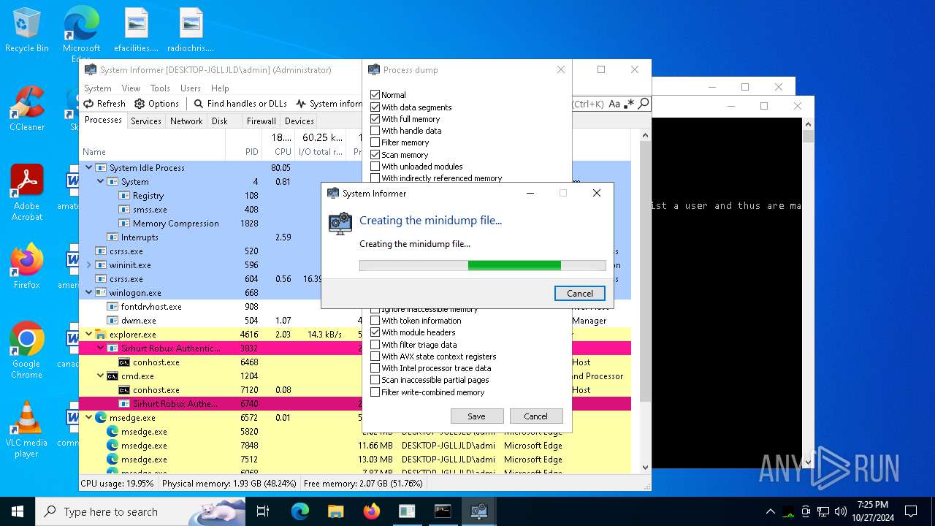Toggle With module headers checkbox
Screen dimensions: 935x526
pyautogui.click(x=375, y=332)
